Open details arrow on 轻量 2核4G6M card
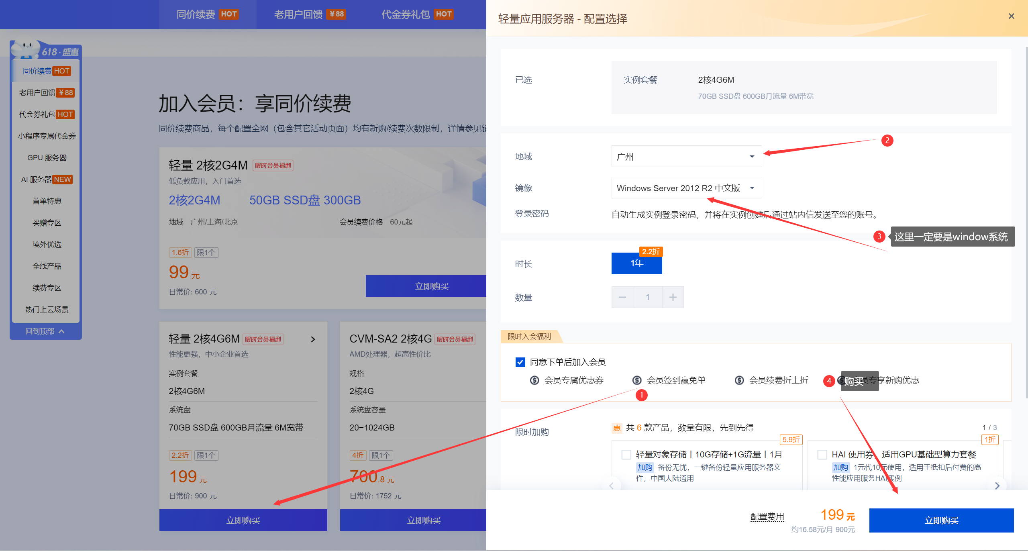 (313, 339)
